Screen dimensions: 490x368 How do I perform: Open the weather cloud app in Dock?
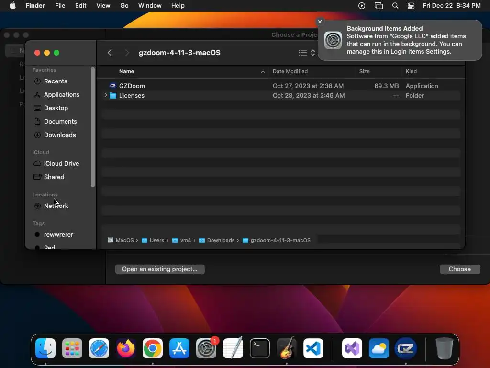[379, 348]
